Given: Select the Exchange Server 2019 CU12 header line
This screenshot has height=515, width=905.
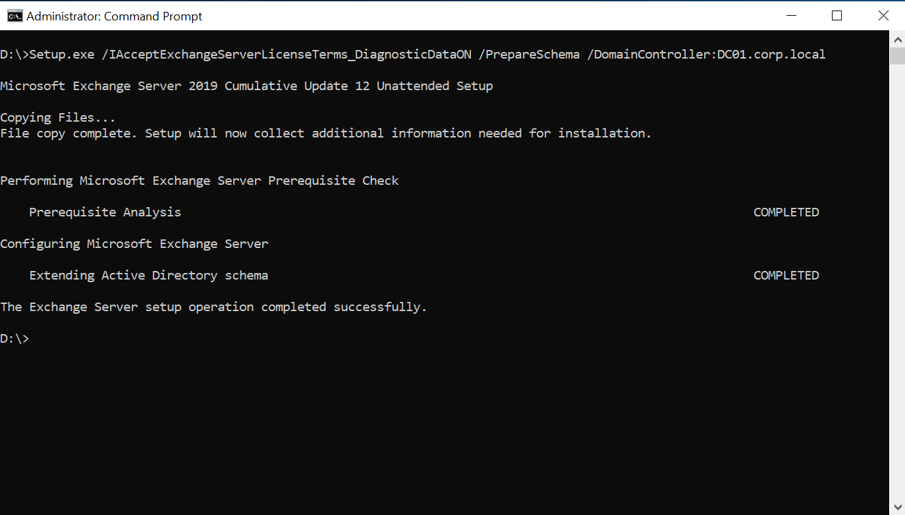Looking at the screenshot, I should tap(246, 86).
